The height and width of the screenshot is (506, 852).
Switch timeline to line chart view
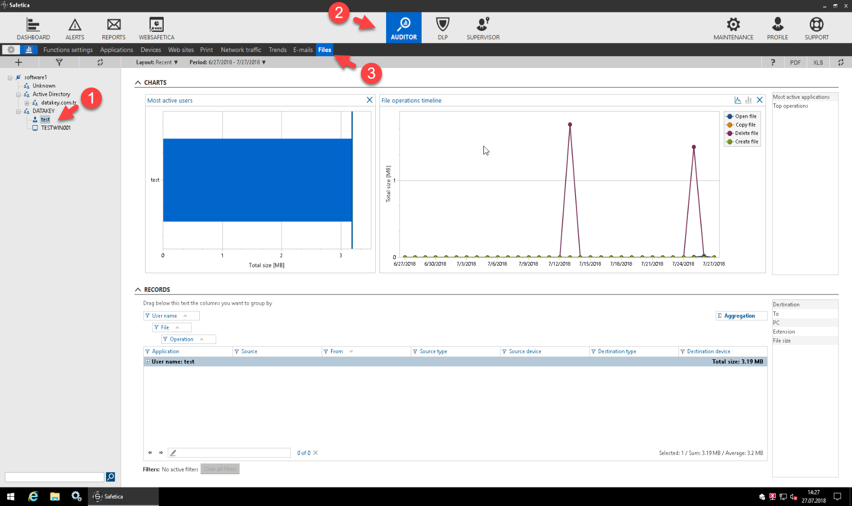pos(738,100)
